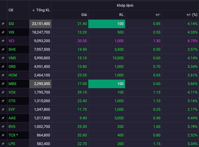Viewport: 199px width, 147px height.
Task: Pin the EVF row
Action: coord(3,110)
